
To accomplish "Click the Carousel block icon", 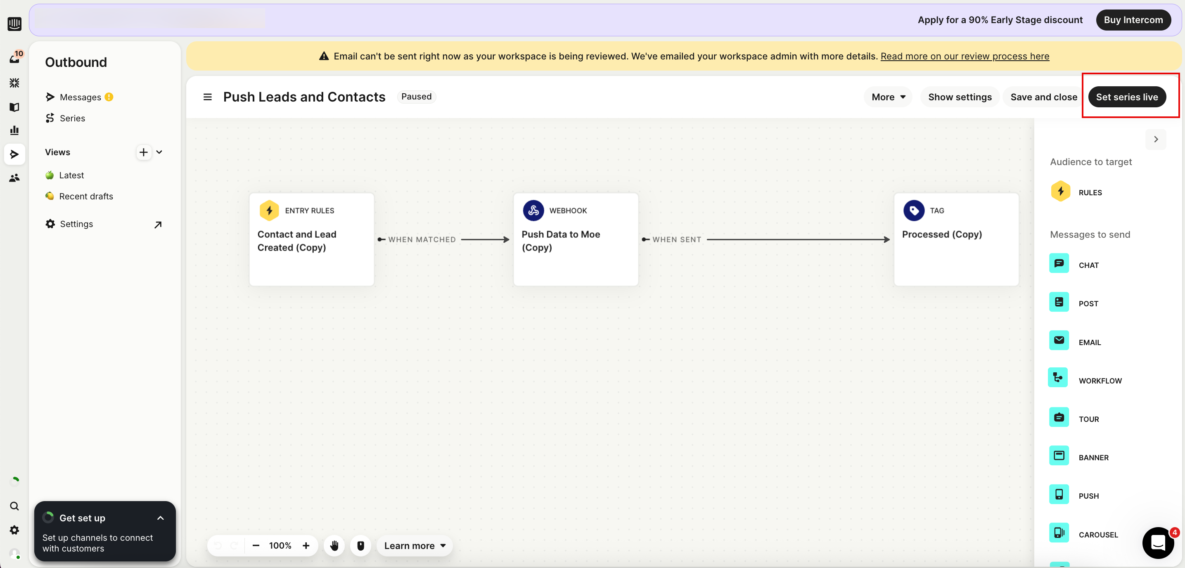I will [1059, 533].
